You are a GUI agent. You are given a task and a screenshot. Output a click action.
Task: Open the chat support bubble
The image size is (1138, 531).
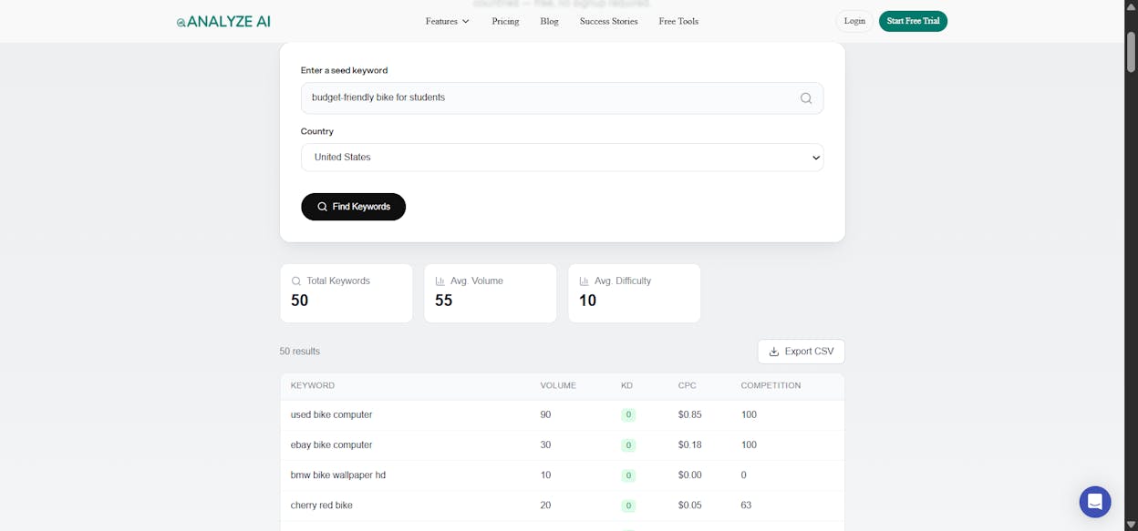click(x=1095, y=502)
